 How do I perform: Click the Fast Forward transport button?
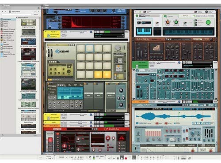coord(114,158)
